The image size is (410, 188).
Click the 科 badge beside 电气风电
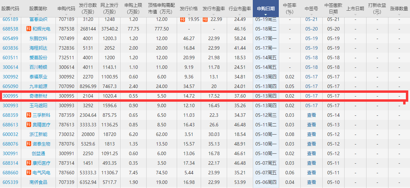coord(29,173)
